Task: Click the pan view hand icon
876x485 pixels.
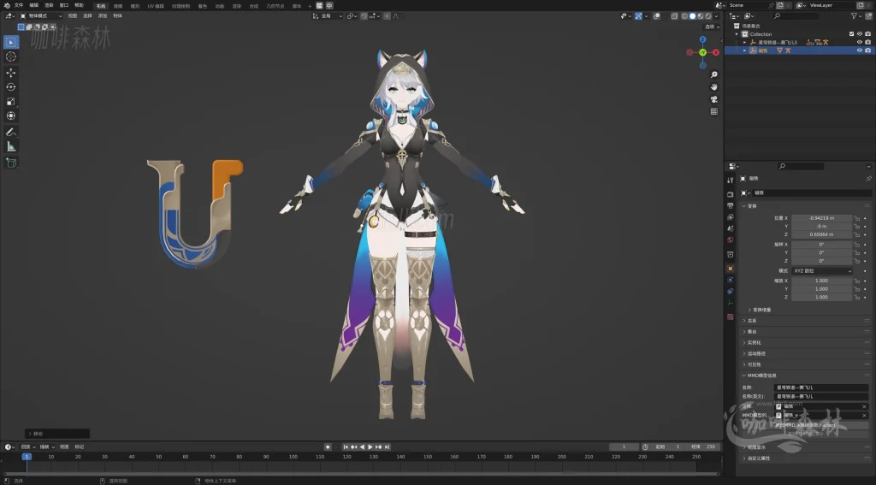Action: point(713,86)
